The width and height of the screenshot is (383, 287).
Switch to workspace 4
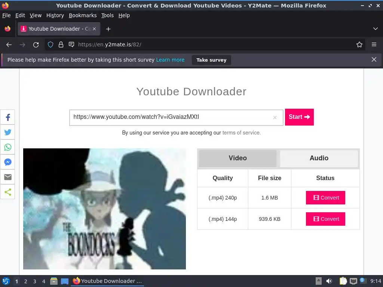[44, 281]
